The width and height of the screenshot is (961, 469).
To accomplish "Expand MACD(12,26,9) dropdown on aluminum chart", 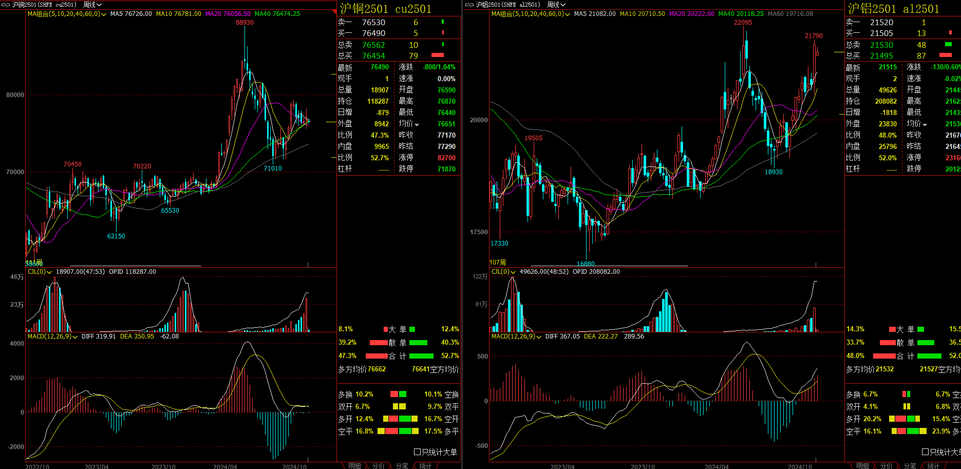I will (x=539, y=337).
